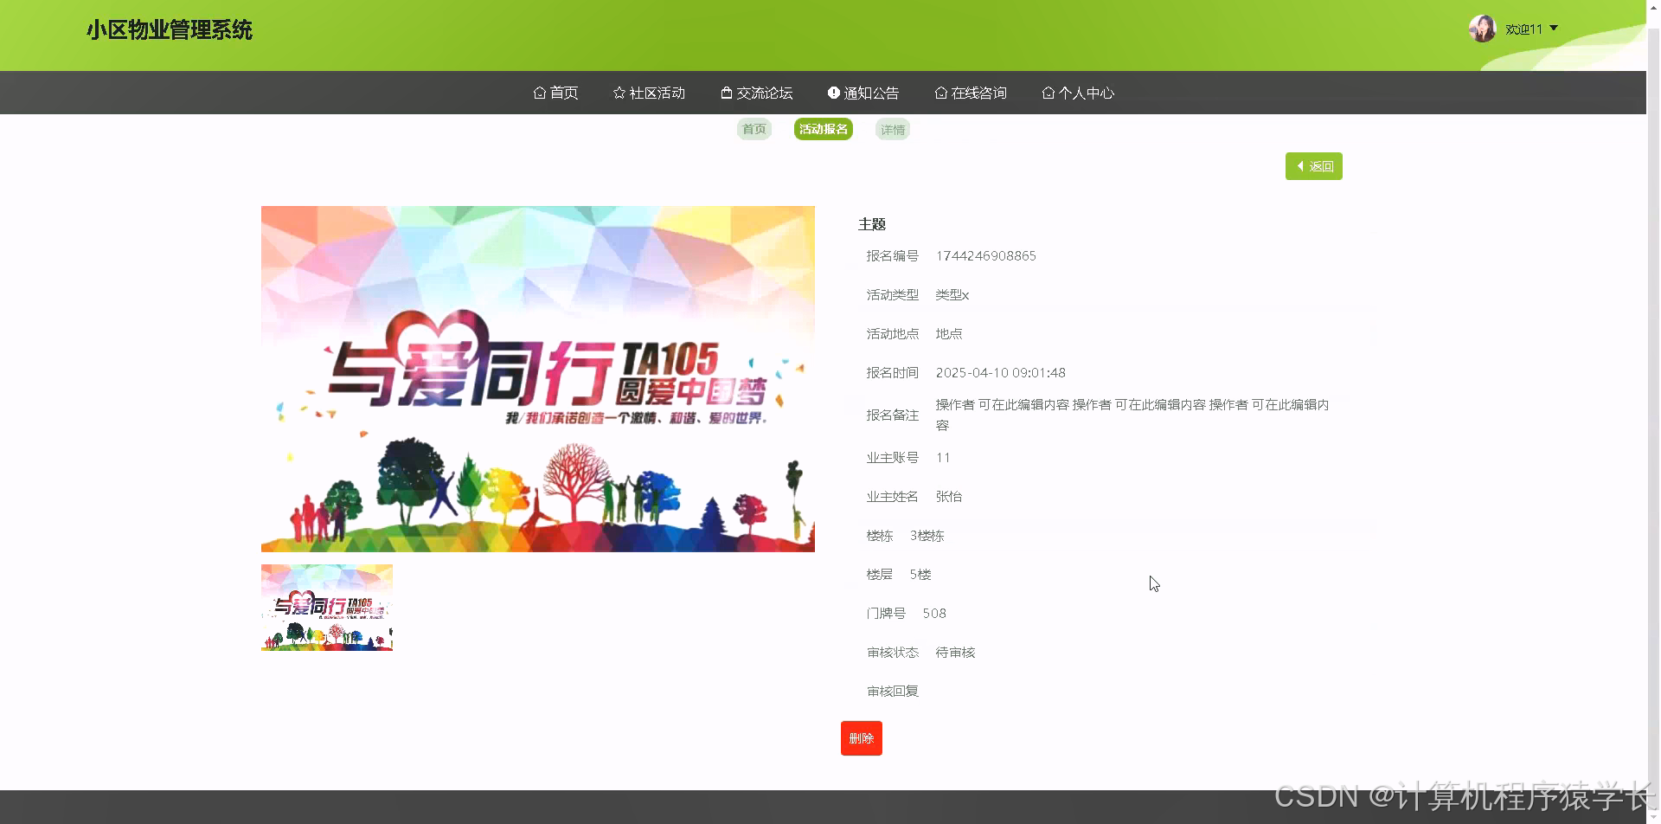Select the small banner thumbnail
Screen dimensions: 1661x824
coord(327,608)
